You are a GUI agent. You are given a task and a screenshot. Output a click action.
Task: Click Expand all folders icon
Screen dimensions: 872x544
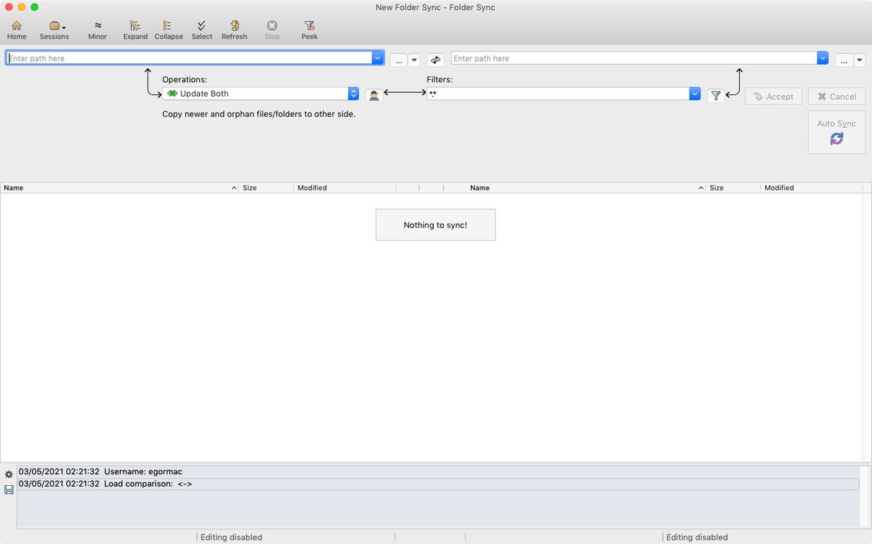coord(135,30)
